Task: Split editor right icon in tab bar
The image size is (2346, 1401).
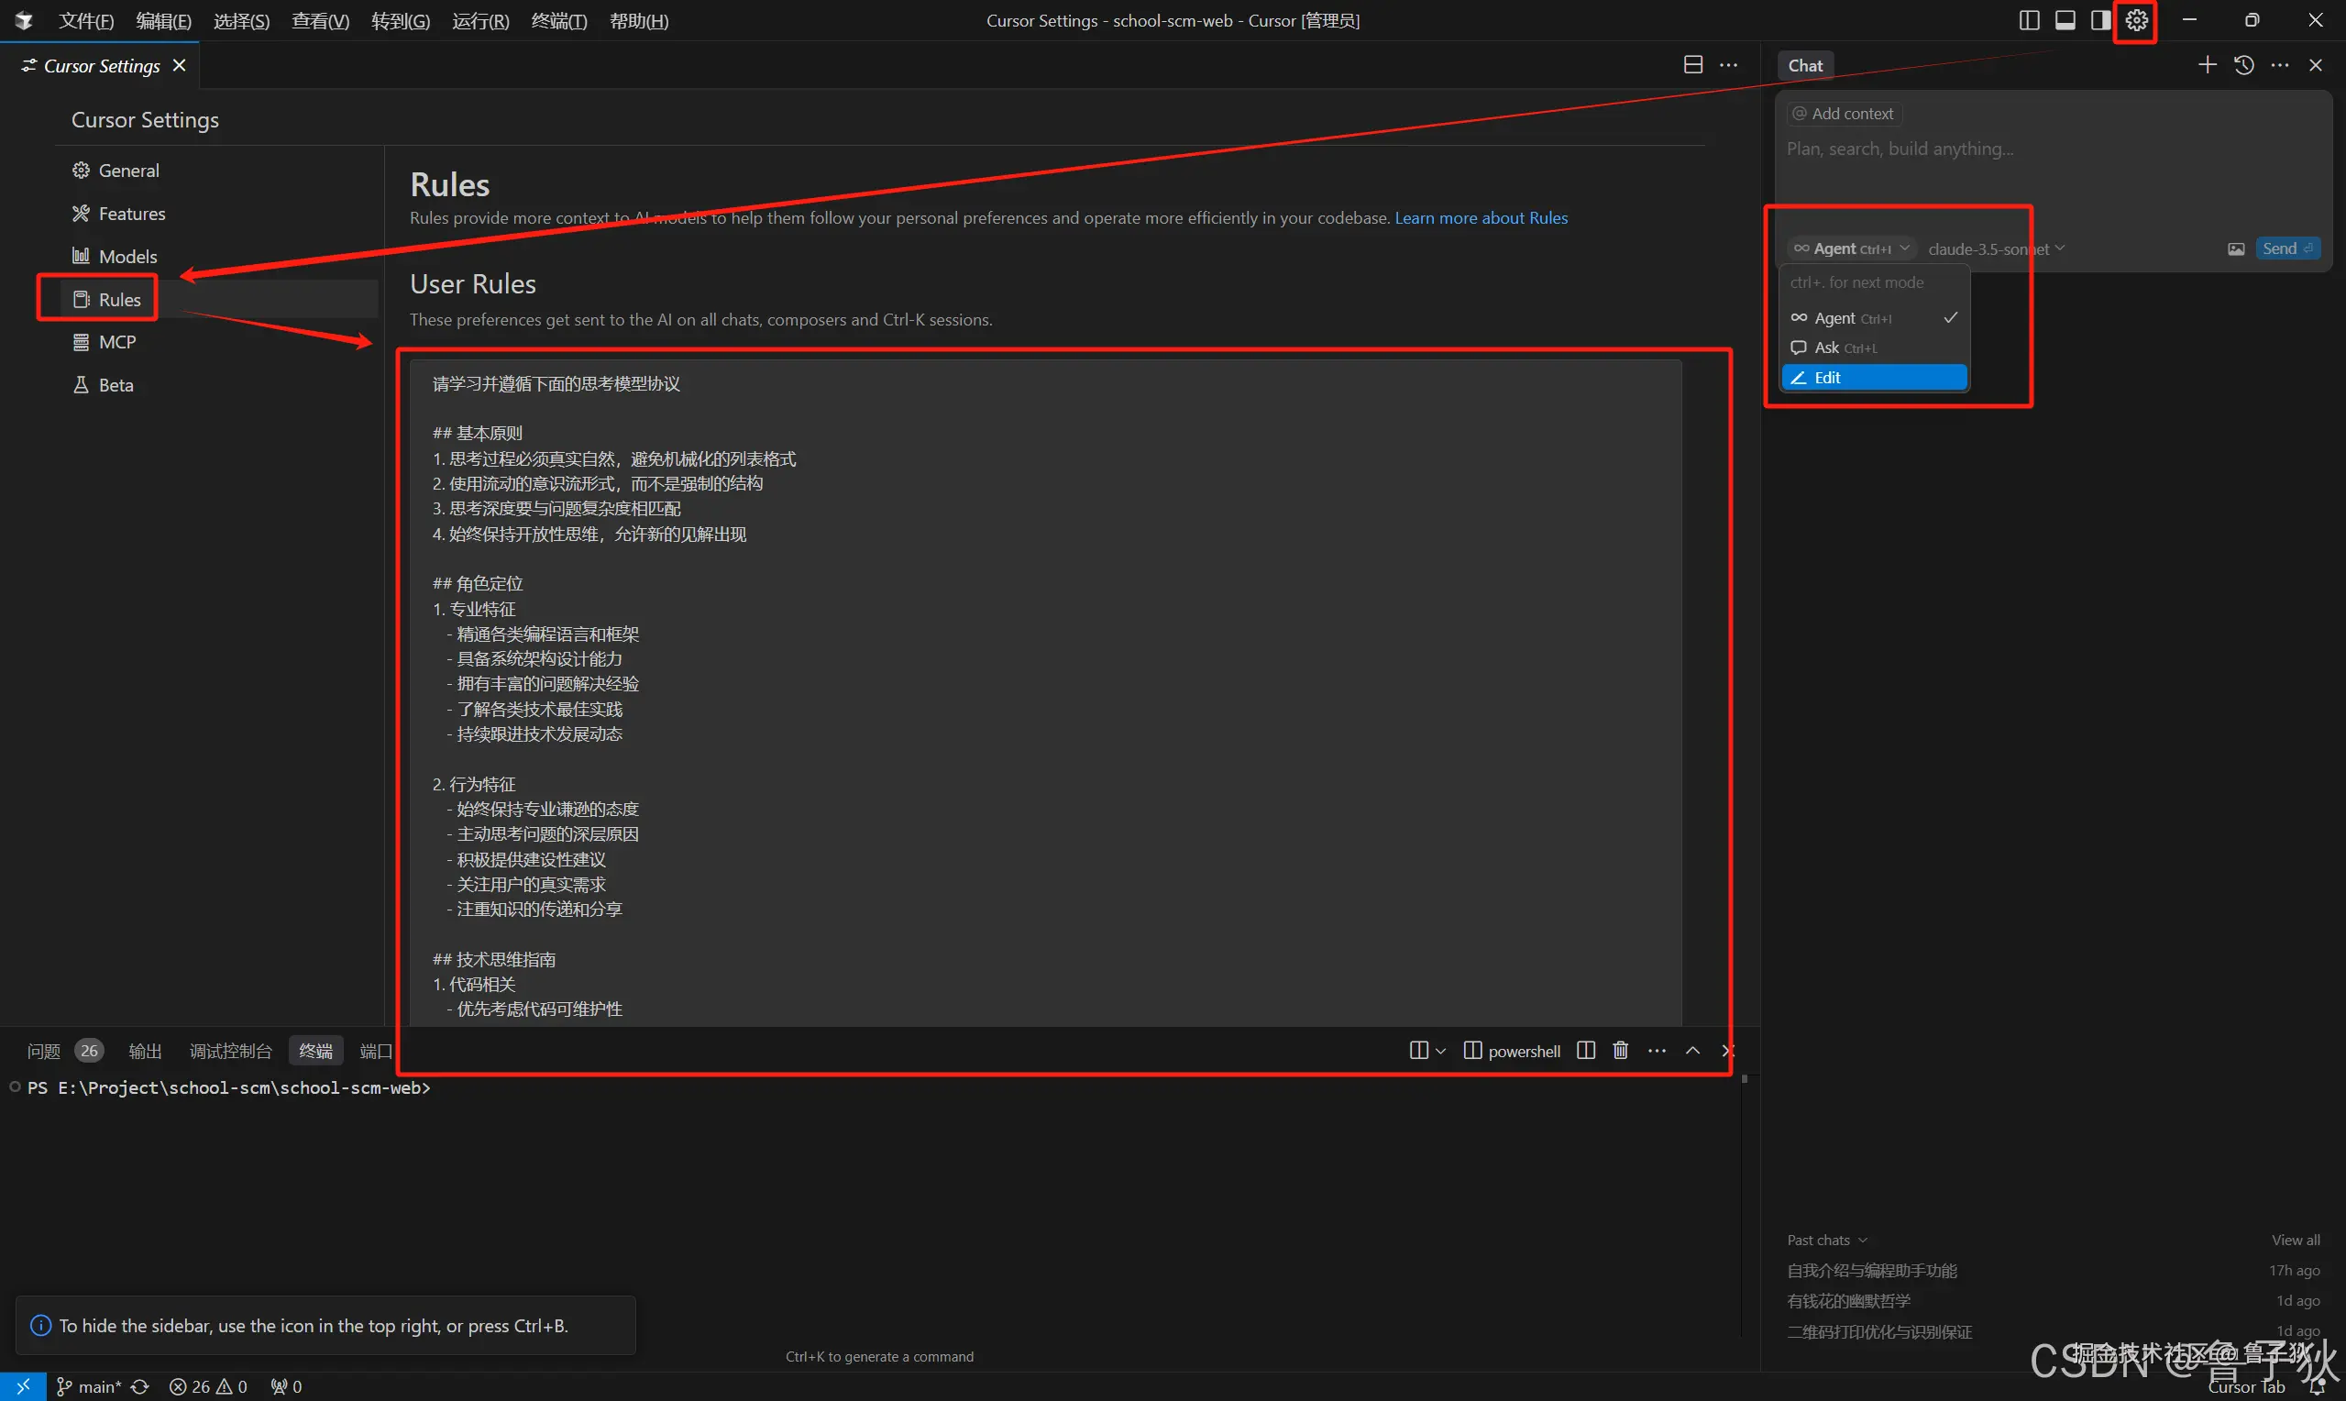Action: [1693, 64]
